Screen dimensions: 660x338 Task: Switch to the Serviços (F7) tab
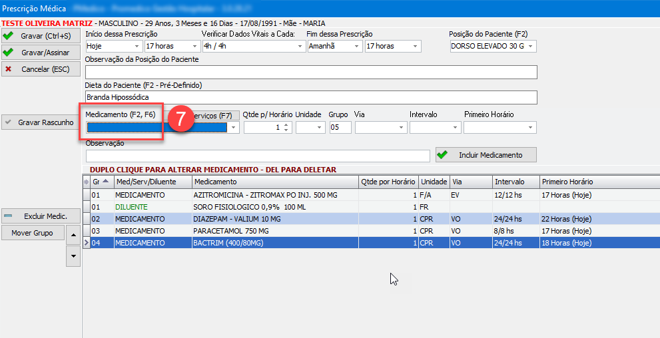tap(213, 115)
